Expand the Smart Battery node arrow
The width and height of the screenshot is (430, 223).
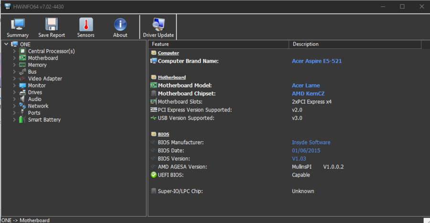[14, 120]
